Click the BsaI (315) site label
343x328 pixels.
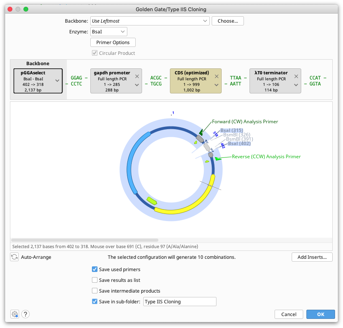click(232, 130)
